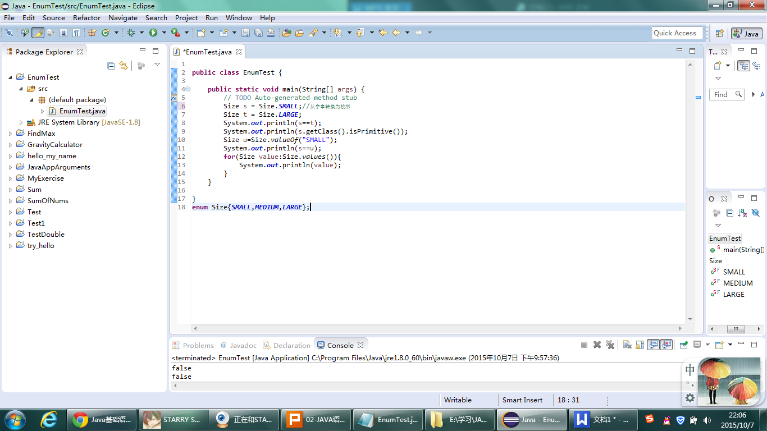Click the Pin Console icon
Screen dimensions: 767x431
(683, 345)
